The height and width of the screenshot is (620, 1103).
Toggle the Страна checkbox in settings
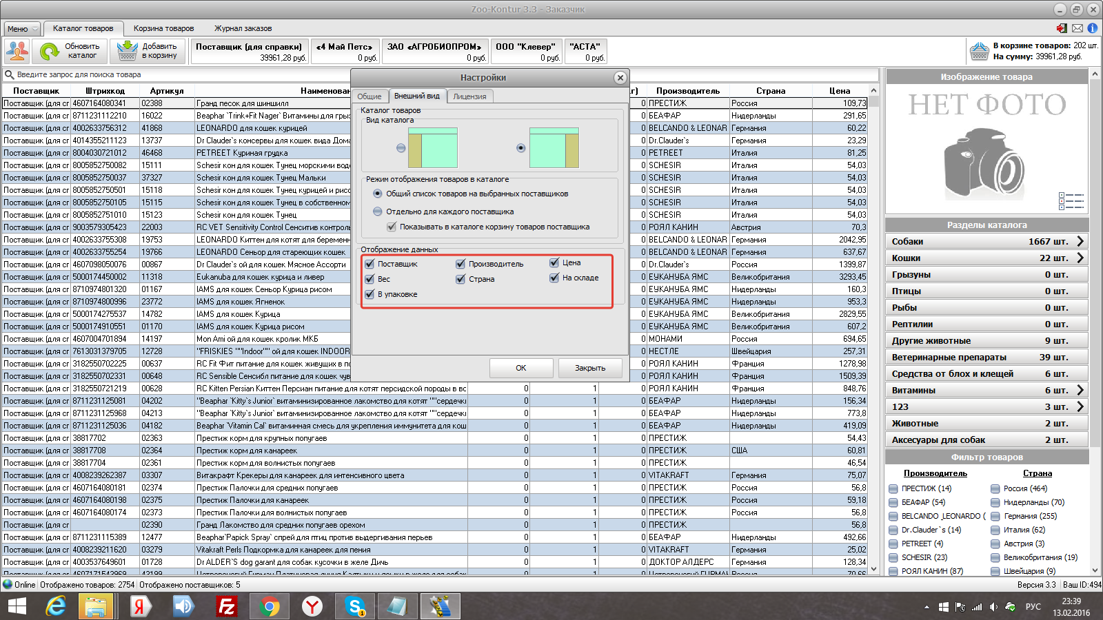461,279
